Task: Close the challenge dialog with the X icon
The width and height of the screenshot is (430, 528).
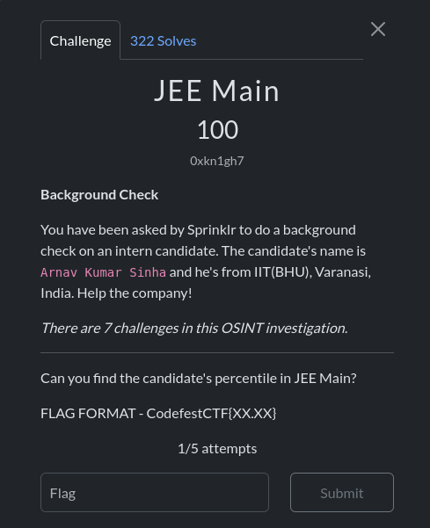Action: (x=378, y=29)
